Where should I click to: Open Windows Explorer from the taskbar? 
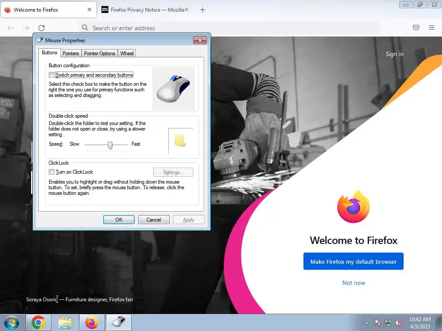[65, 322]
